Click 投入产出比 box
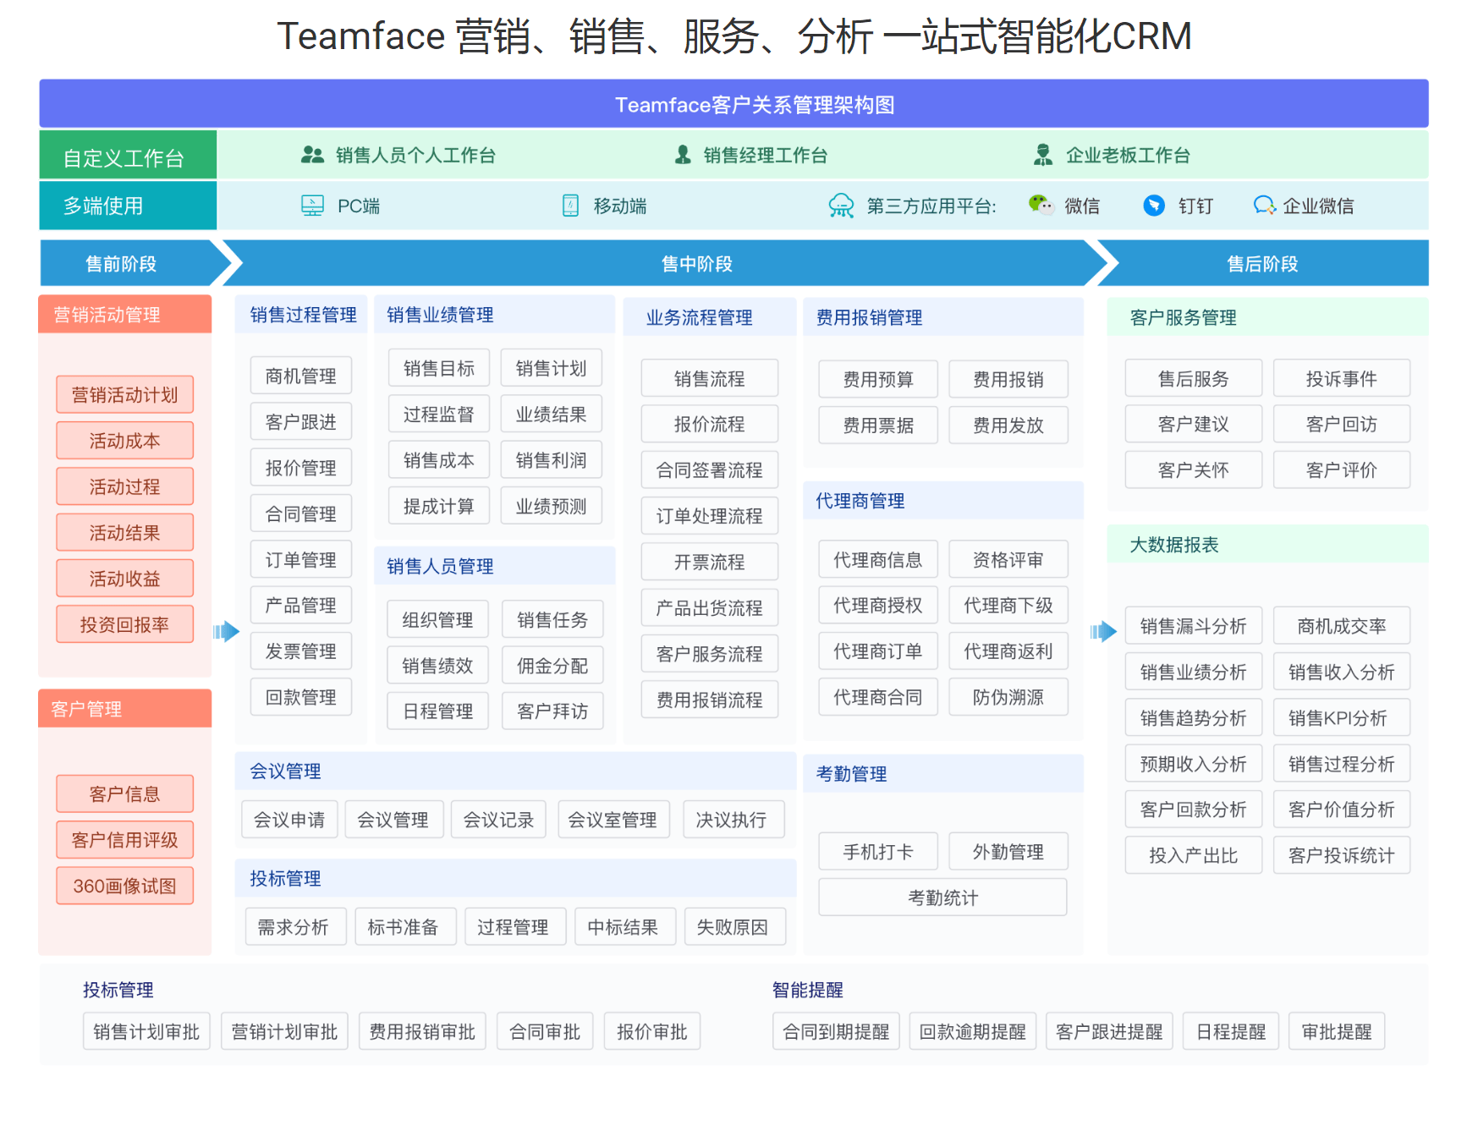This screenshot has height=1142, width=1478. click(1194, 855)
